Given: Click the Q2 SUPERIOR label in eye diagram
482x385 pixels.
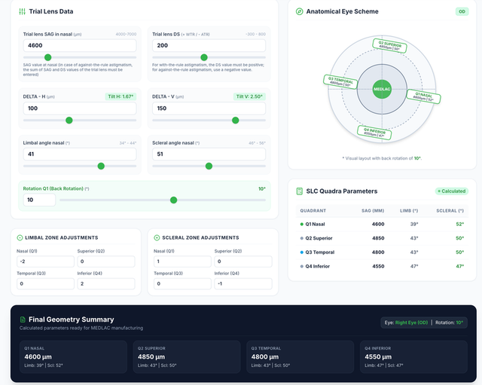Looking at the screenshot, I should coord(390,46).
